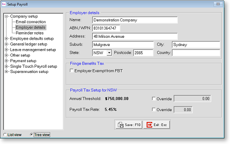Select Reminder notes in the tree

30,33
